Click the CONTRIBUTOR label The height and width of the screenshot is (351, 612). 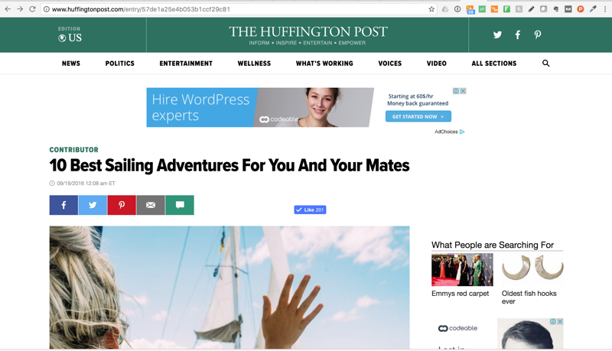[x=73, y=150]
